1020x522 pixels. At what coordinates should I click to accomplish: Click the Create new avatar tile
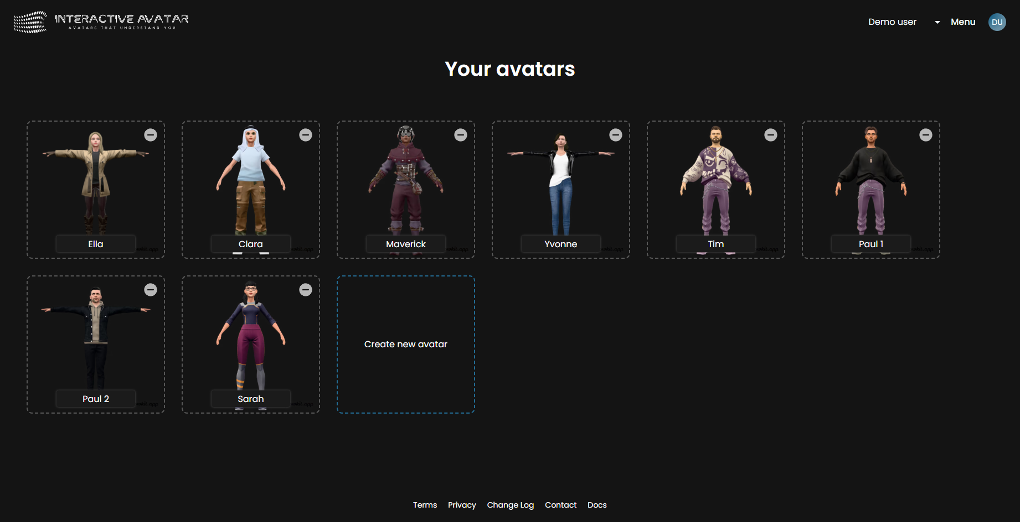coord(405,344)
